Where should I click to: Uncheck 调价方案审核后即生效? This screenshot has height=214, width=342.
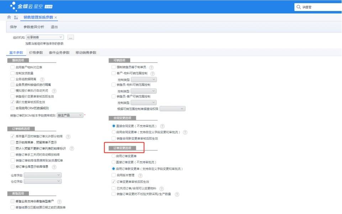tap(12, 102)
